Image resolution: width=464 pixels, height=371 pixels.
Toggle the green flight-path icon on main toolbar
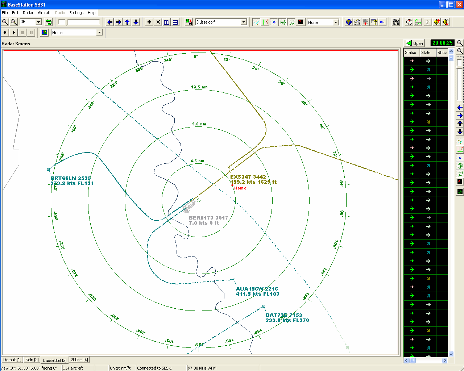tap(292, 22)
